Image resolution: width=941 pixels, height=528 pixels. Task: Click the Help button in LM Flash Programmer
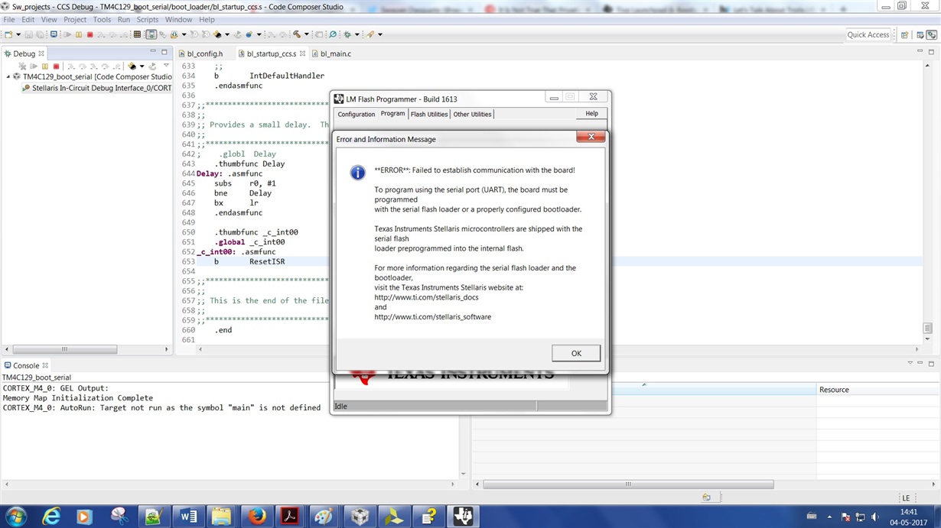(591, 113)
